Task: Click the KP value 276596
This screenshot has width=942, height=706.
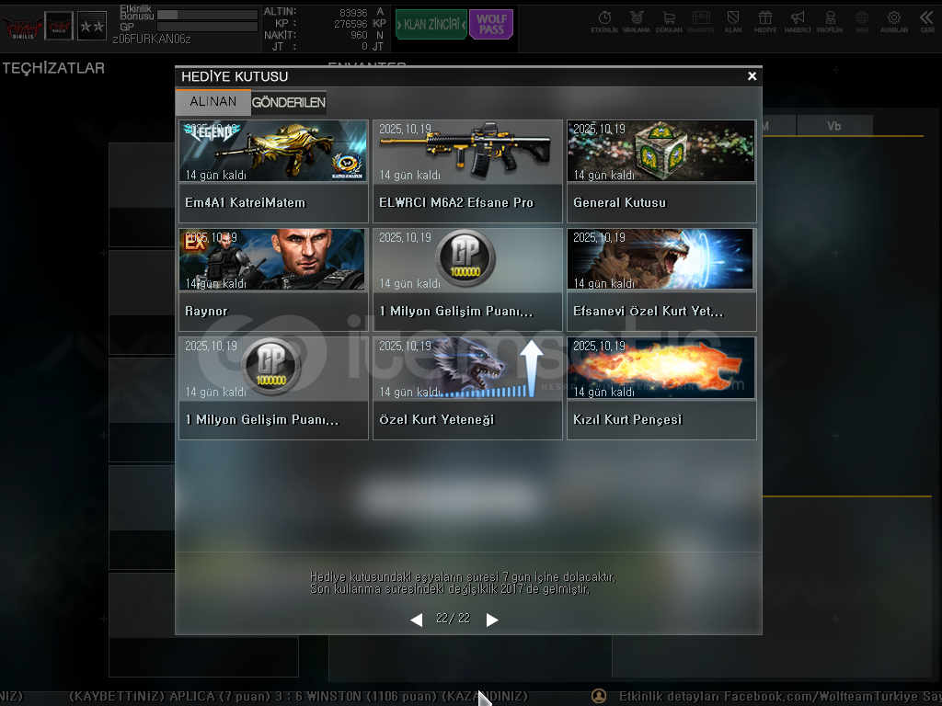Action: point(350,24)
